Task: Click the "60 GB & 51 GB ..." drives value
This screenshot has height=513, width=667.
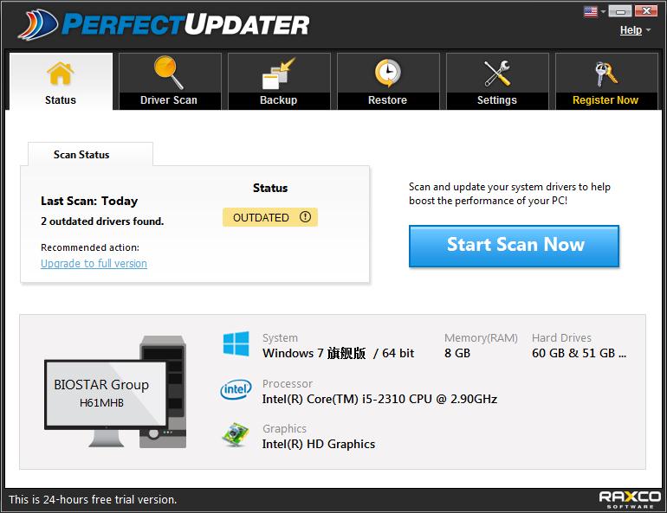Action: tap(579, 353)
